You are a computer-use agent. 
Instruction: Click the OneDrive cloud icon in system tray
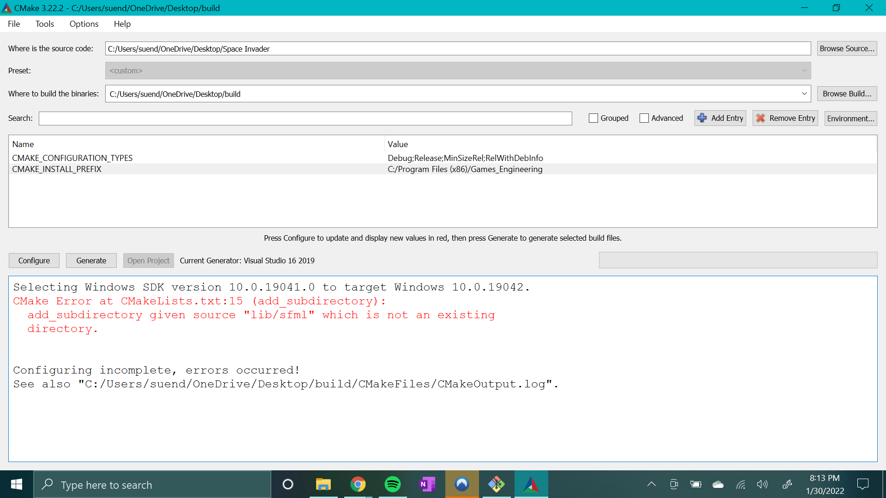tap(718, 484)
